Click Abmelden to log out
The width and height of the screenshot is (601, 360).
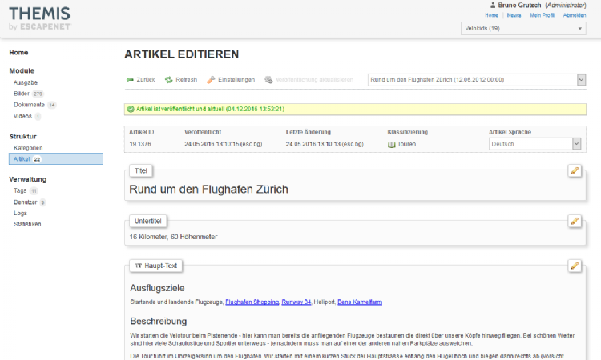point(574,15)
